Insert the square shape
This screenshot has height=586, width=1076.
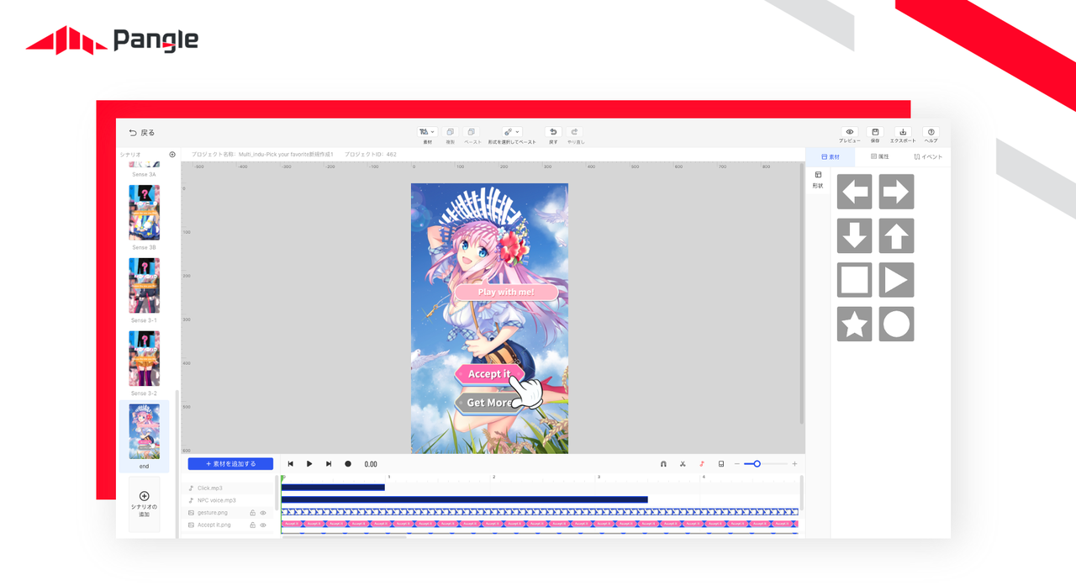point(854,280)
